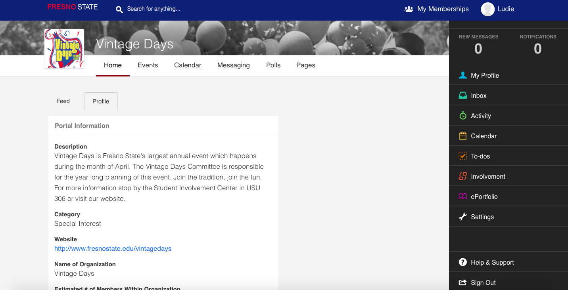Select the Events navigation tab

click(x=148, y=65)
